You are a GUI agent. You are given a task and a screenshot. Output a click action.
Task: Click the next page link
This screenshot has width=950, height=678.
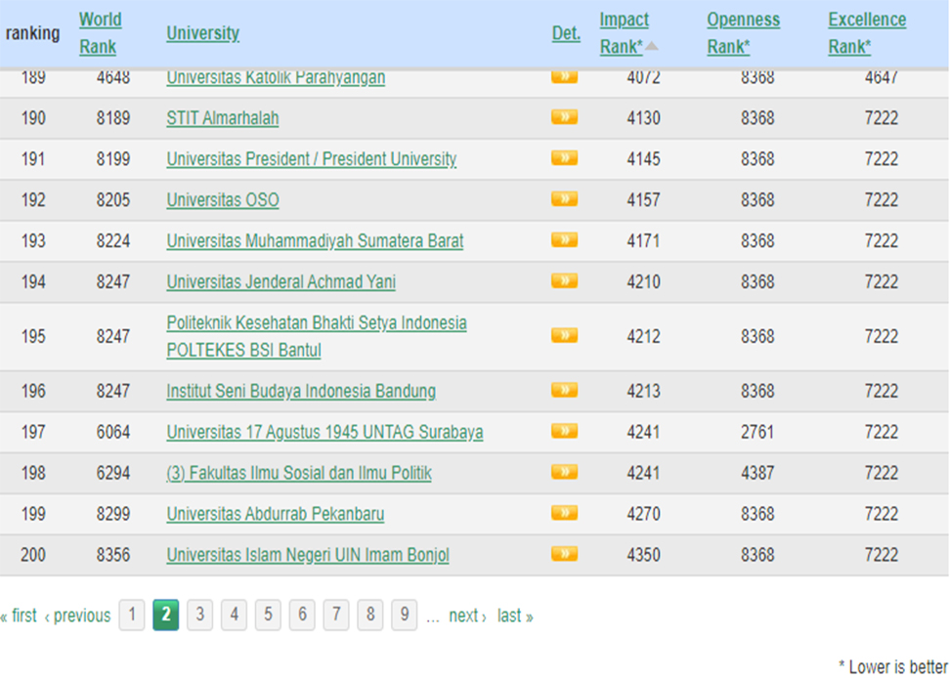click(468, 615)
